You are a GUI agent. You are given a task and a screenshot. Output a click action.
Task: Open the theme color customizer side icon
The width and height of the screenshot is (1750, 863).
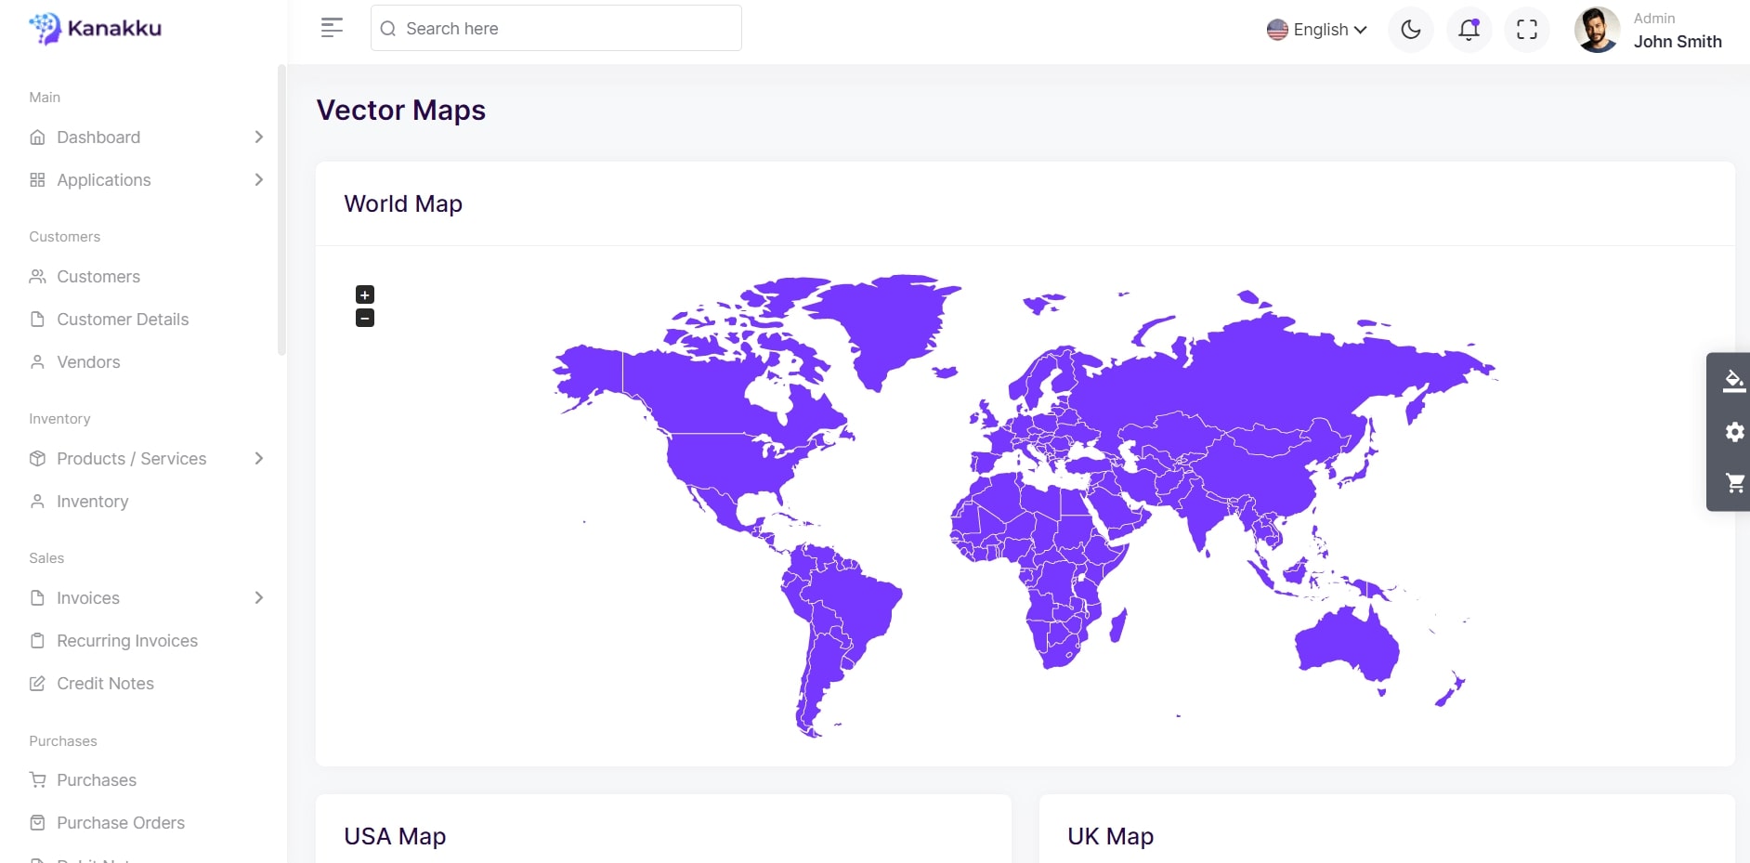tap(1733, 381)
